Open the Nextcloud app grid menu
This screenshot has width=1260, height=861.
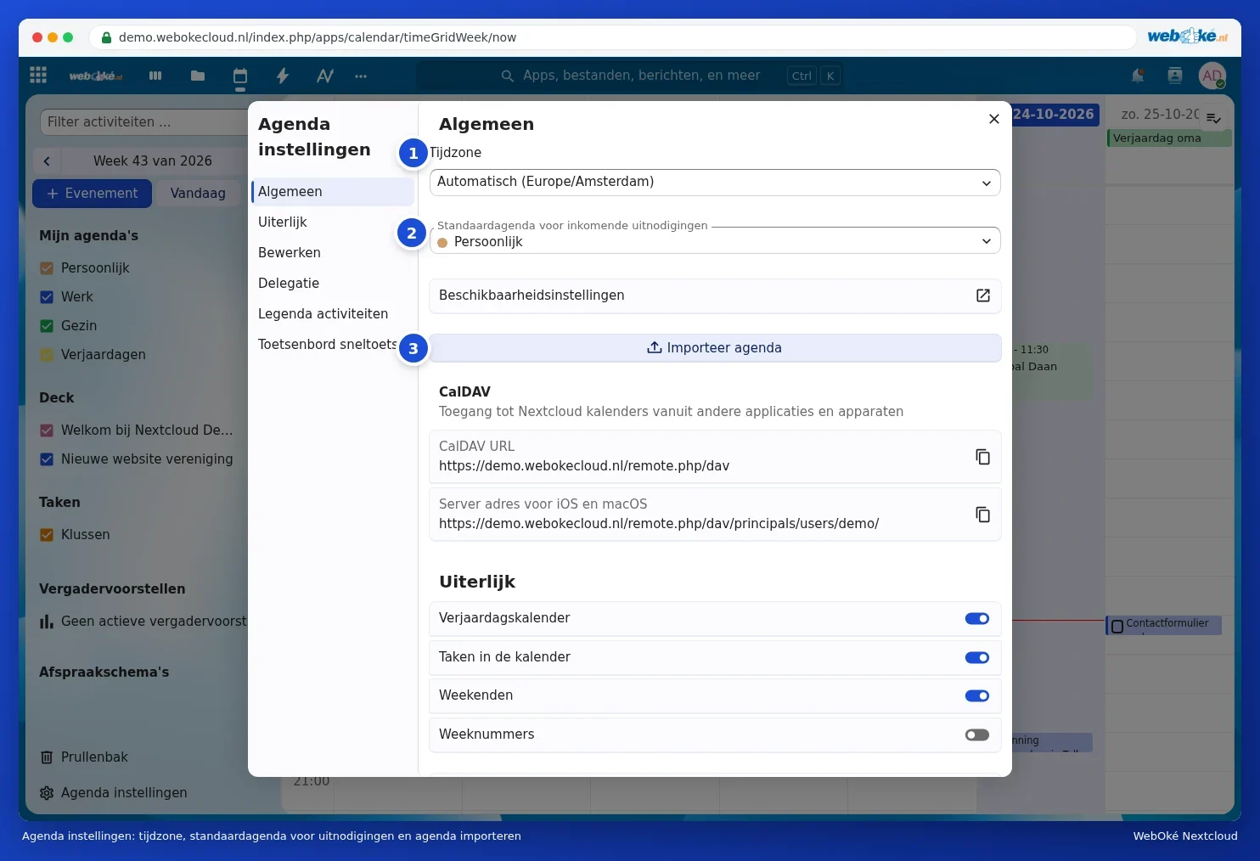(38, 76)
